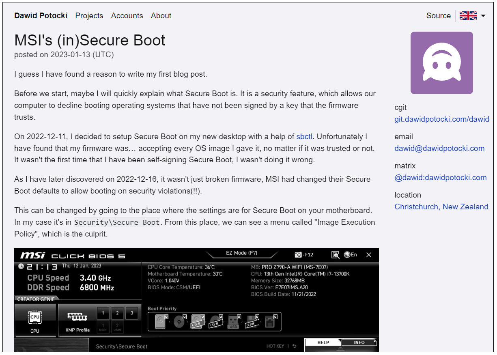
Task: Click the Dawid Potocki site title
Action: coord(41,16)
